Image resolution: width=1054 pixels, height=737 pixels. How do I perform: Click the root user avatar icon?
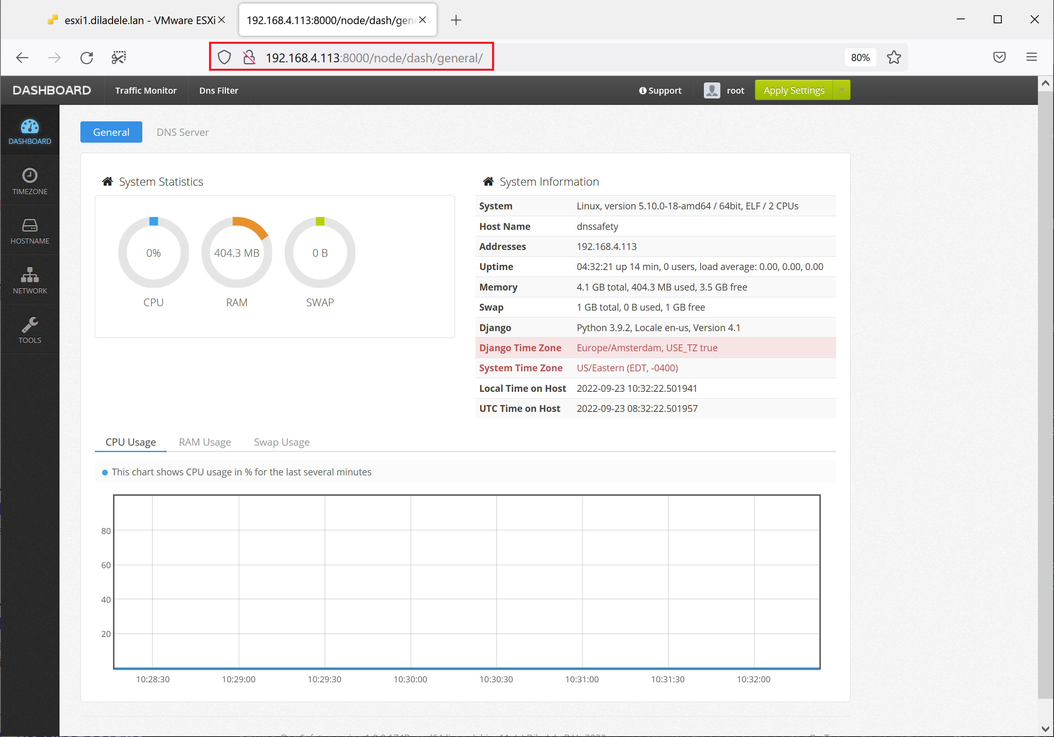[x=712, y=90]
